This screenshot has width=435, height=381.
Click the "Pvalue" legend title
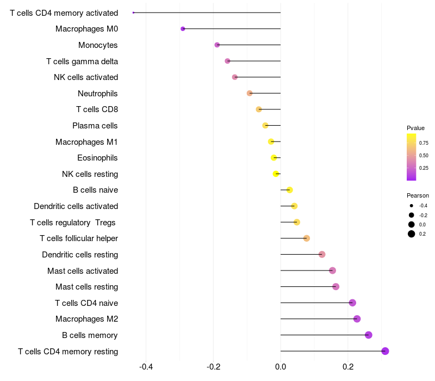pyautogui.click(x=415, y=128)
